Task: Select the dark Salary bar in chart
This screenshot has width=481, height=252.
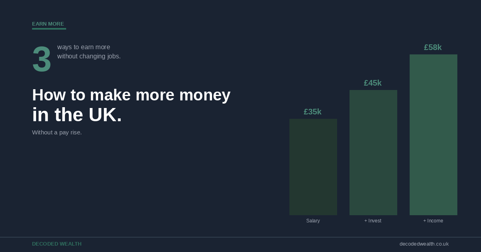Action: point(313,167)
